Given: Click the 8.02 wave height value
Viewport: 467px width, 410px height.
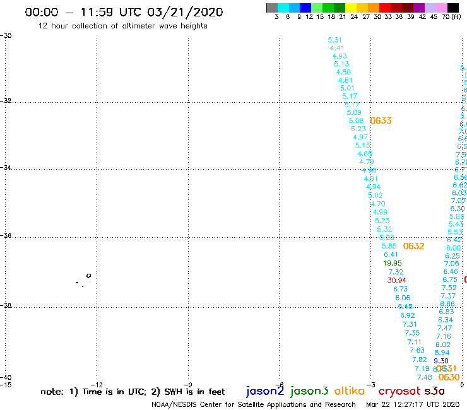Looking at the screenshot, I should (x=443, y=344).
